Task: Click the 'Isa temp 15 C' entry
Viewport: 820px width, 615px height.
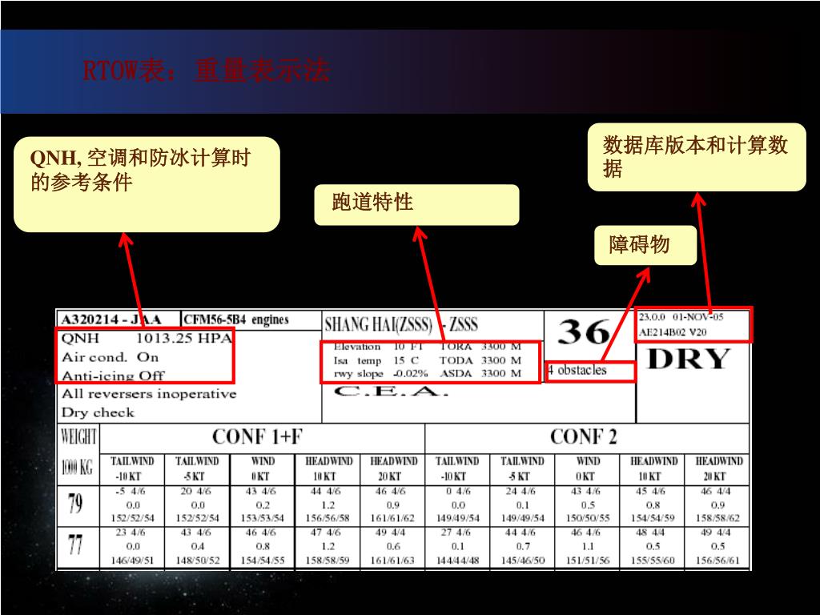Action: click(x=376, y=361)
